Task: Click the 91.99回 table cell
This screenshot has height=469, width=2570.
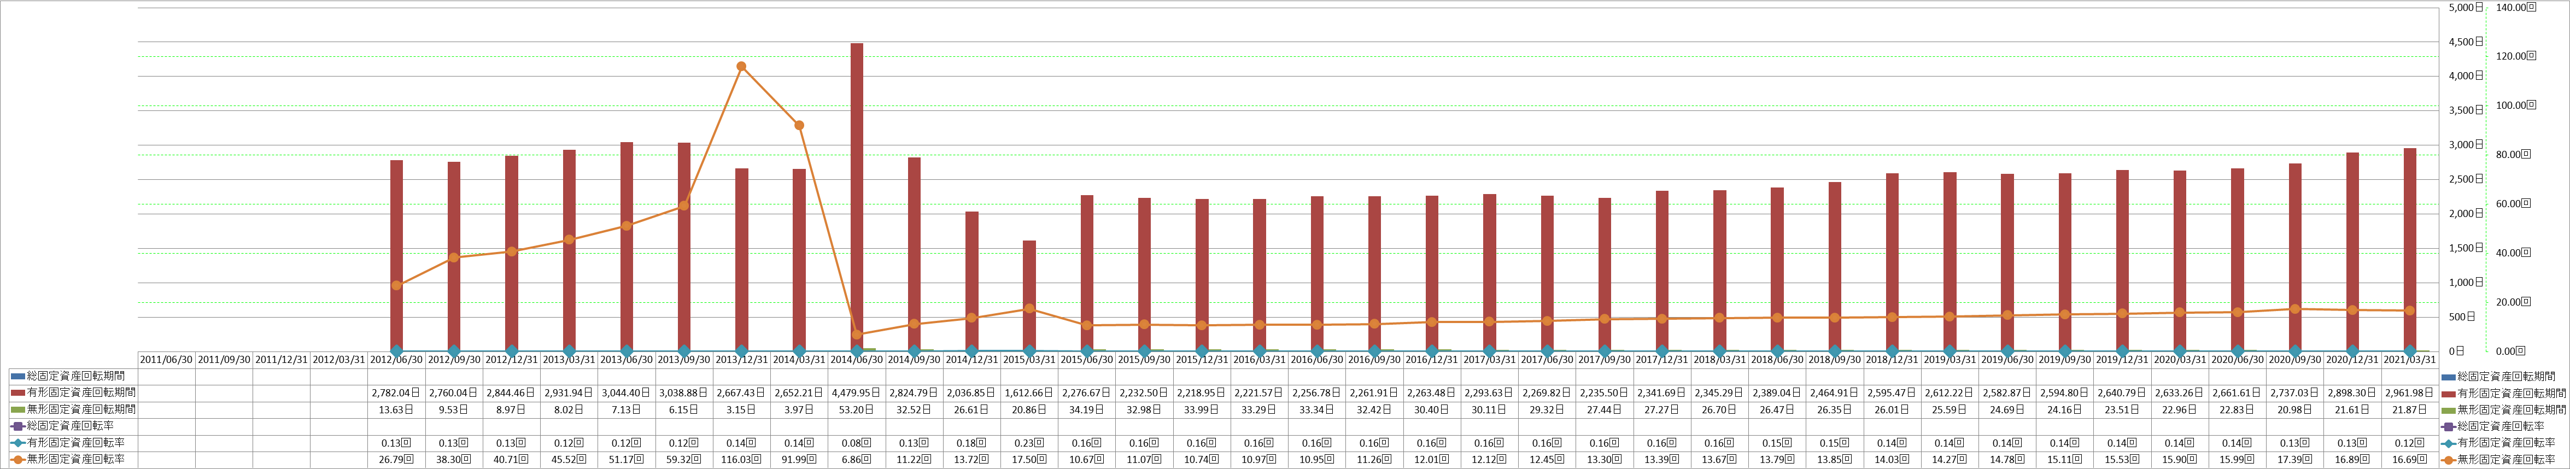Action: tap(799, 459)
